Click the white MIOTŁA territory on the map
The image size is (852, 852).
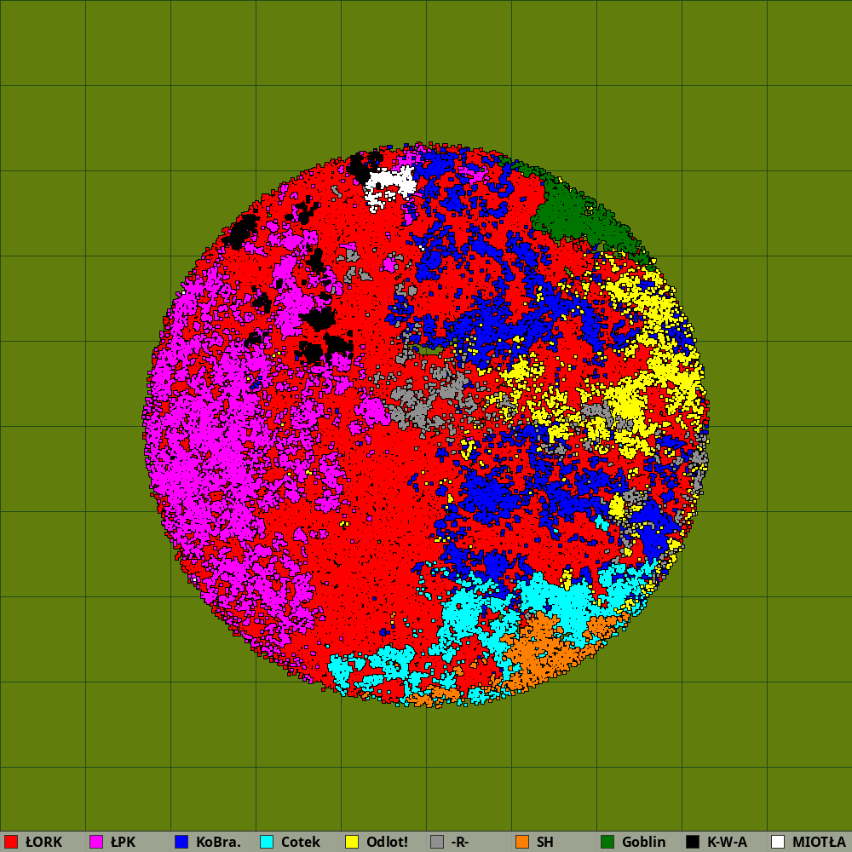(389, 186)
